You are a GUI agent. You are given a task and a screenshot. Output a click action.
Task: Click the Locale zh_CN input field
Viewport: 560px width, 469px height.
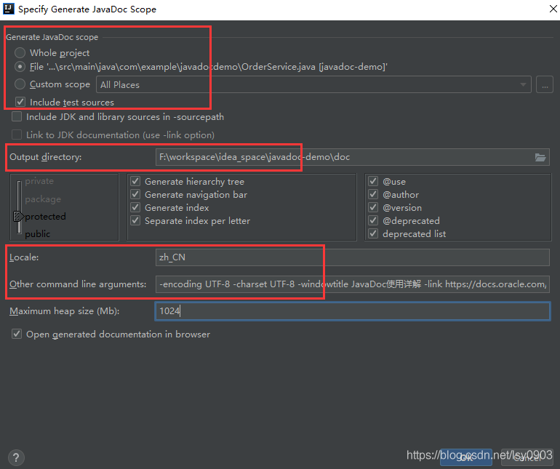pos(353,257)
